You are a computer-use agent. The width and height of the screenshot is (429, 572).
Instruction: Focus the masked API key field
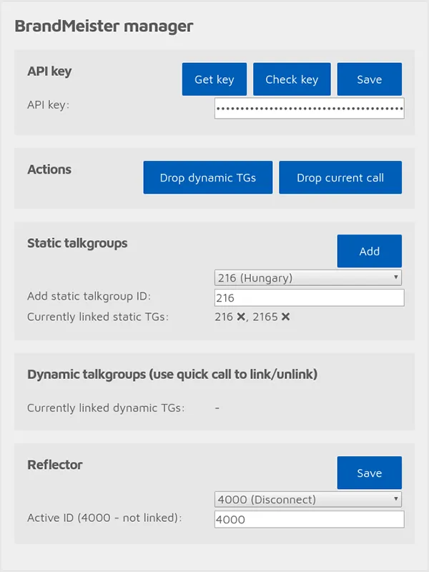310,109
